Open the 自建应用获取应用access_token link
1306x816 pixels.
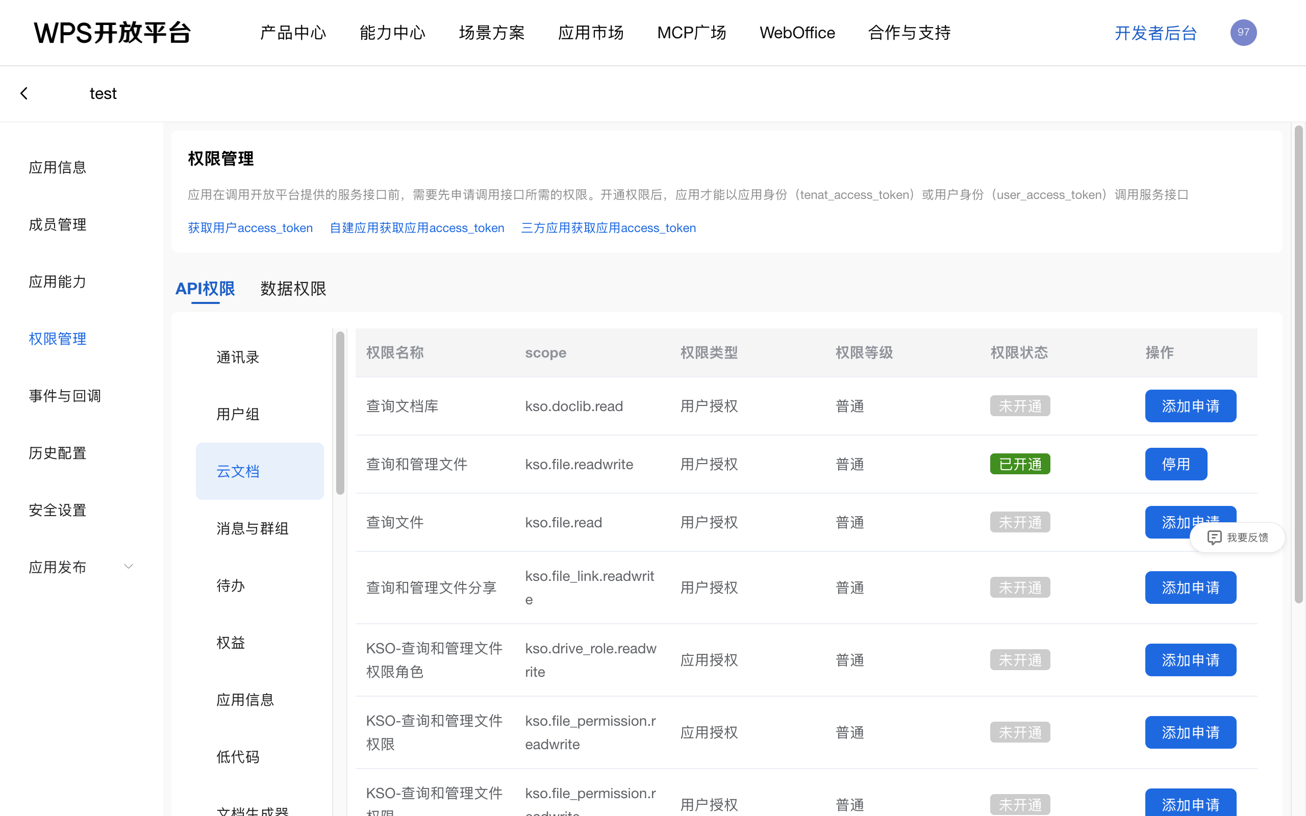416,228
